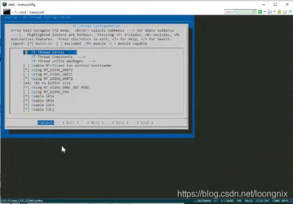293x204 pixels.
Task: Open the dropdown next to the console list icon
Action: pos(274,12)
